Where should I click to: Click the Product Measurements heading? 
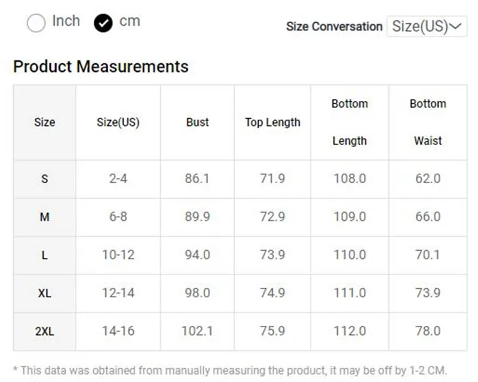[x=100, y=67]
